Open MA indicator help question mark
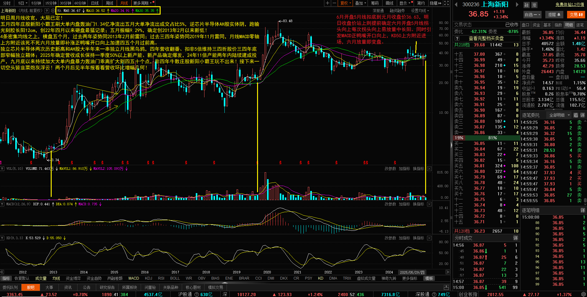587x297 pixels. pyautogui.click(x=47, y=11)
